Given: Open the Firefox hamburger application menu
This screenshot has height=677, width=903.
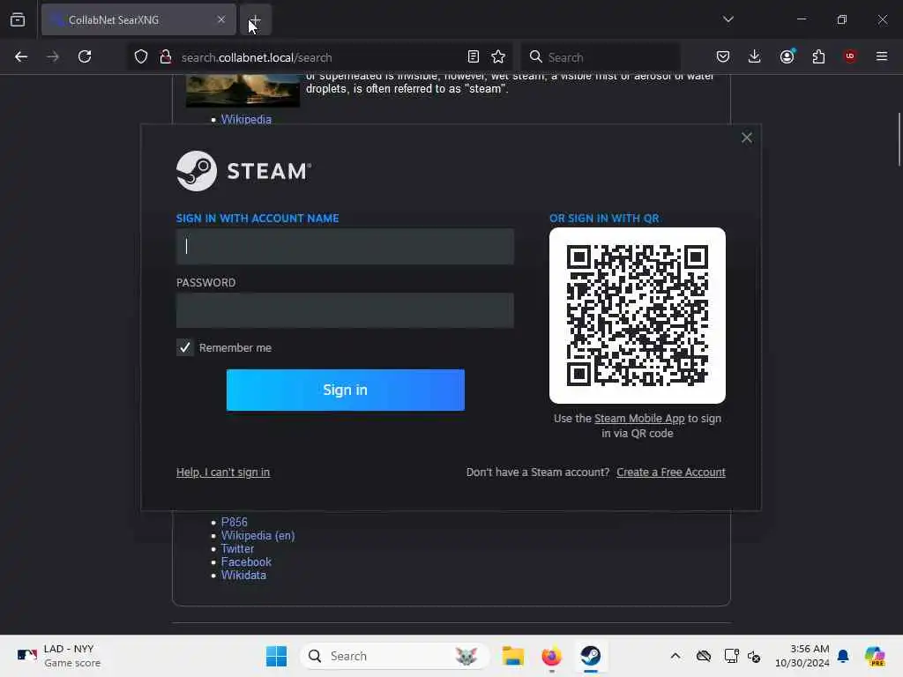Looking at the screenshot, I should click(882, 56).
